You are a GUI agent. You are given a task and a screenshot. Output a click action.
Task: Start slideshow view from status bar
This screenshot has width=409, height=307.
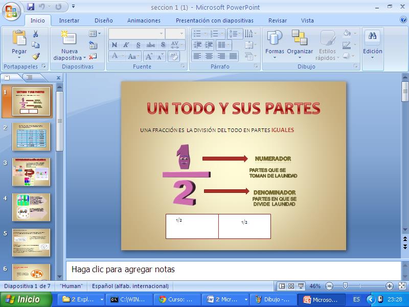pyautogui.click(x=301, y=286)
